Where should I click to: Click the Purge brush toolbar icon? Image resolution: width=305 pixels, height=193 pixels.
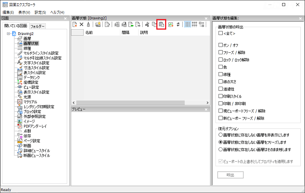[88, 24]
